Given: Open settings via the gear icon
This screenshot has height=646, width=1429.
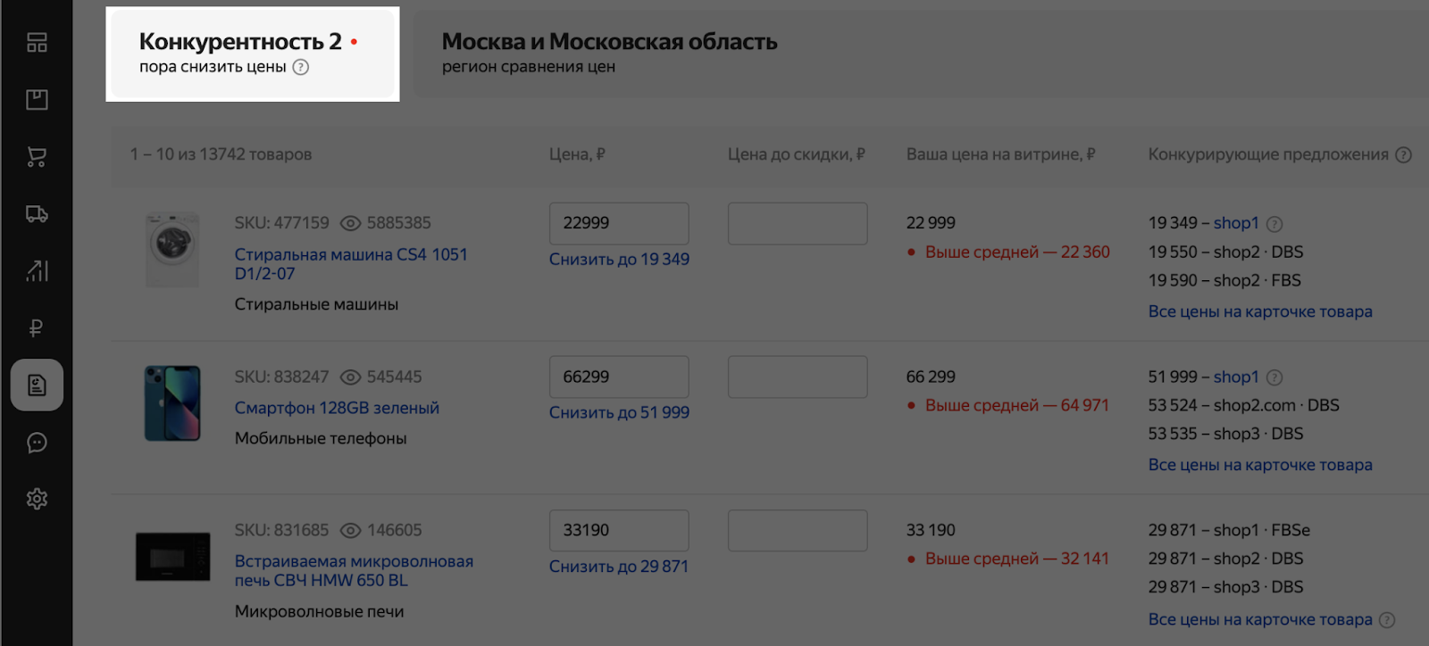Looking at the screenshot, I should (36, 499).
